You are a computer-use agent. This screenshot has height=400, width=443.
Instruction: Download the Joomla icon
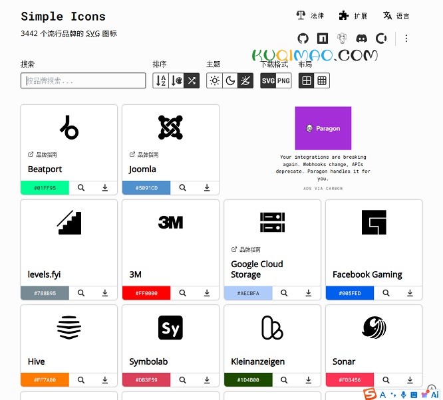tap(207, 188)
